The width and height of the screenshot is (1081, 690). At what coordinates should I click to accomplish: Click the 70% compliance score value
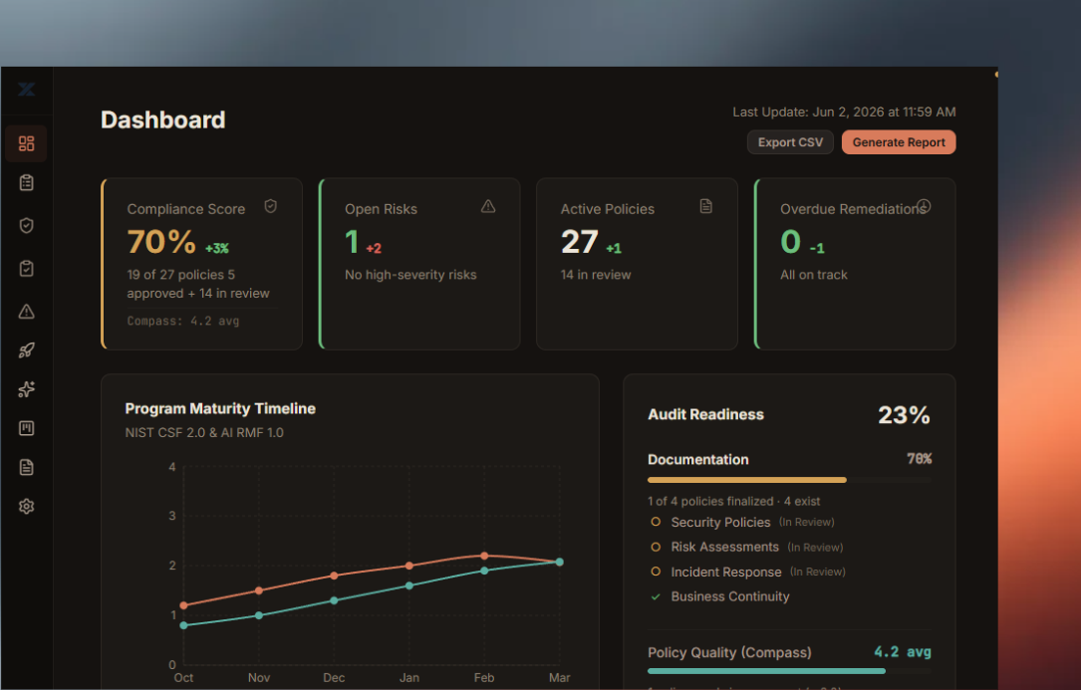(161, 242)
